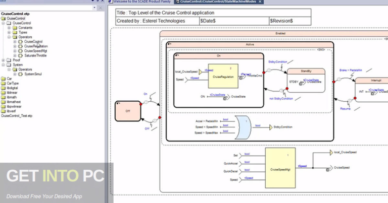
Task: Expand the Proof package node
Action: (3, 60)
